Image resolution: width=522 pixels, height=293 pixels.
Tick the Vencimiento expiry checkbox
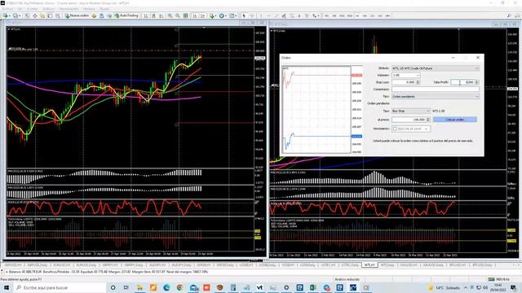pyautogui.click(x=395, y=129)
